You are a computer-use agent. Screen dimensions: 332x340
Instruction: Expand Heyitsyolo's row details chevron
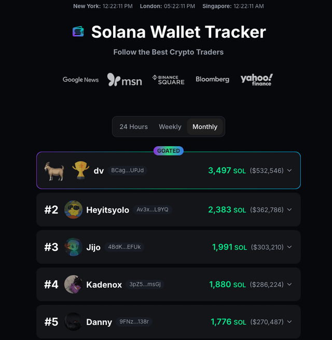coord(289,210)
